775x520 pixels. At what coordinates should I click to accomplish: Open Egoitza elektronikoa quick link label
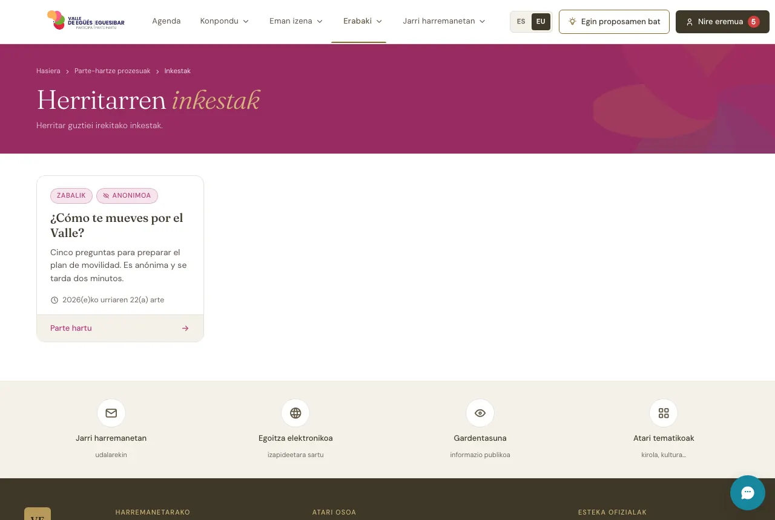click(x=295, y=438)
